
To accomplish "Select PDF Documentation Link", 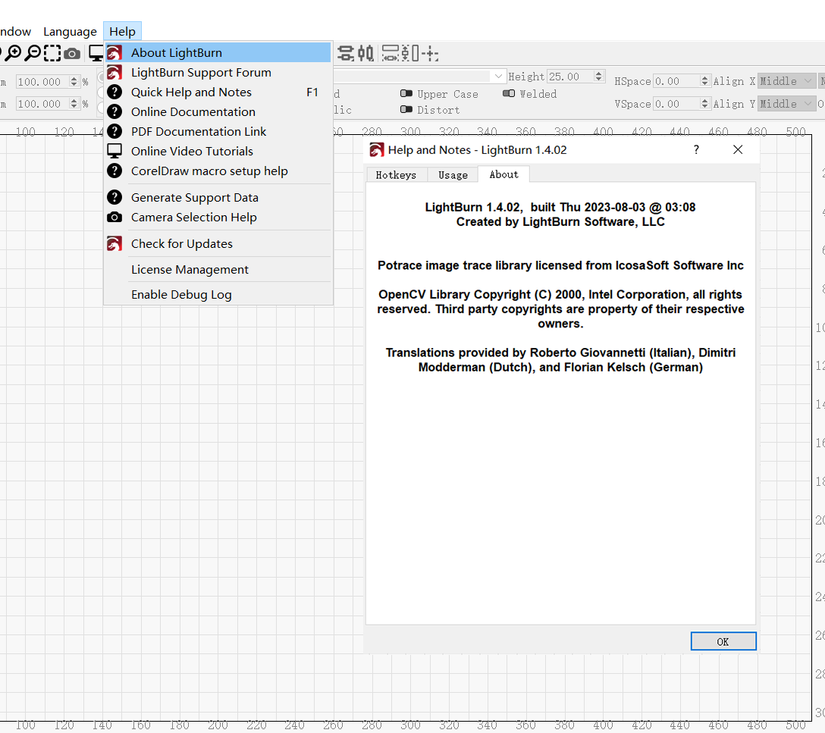I will pos(218,131).
